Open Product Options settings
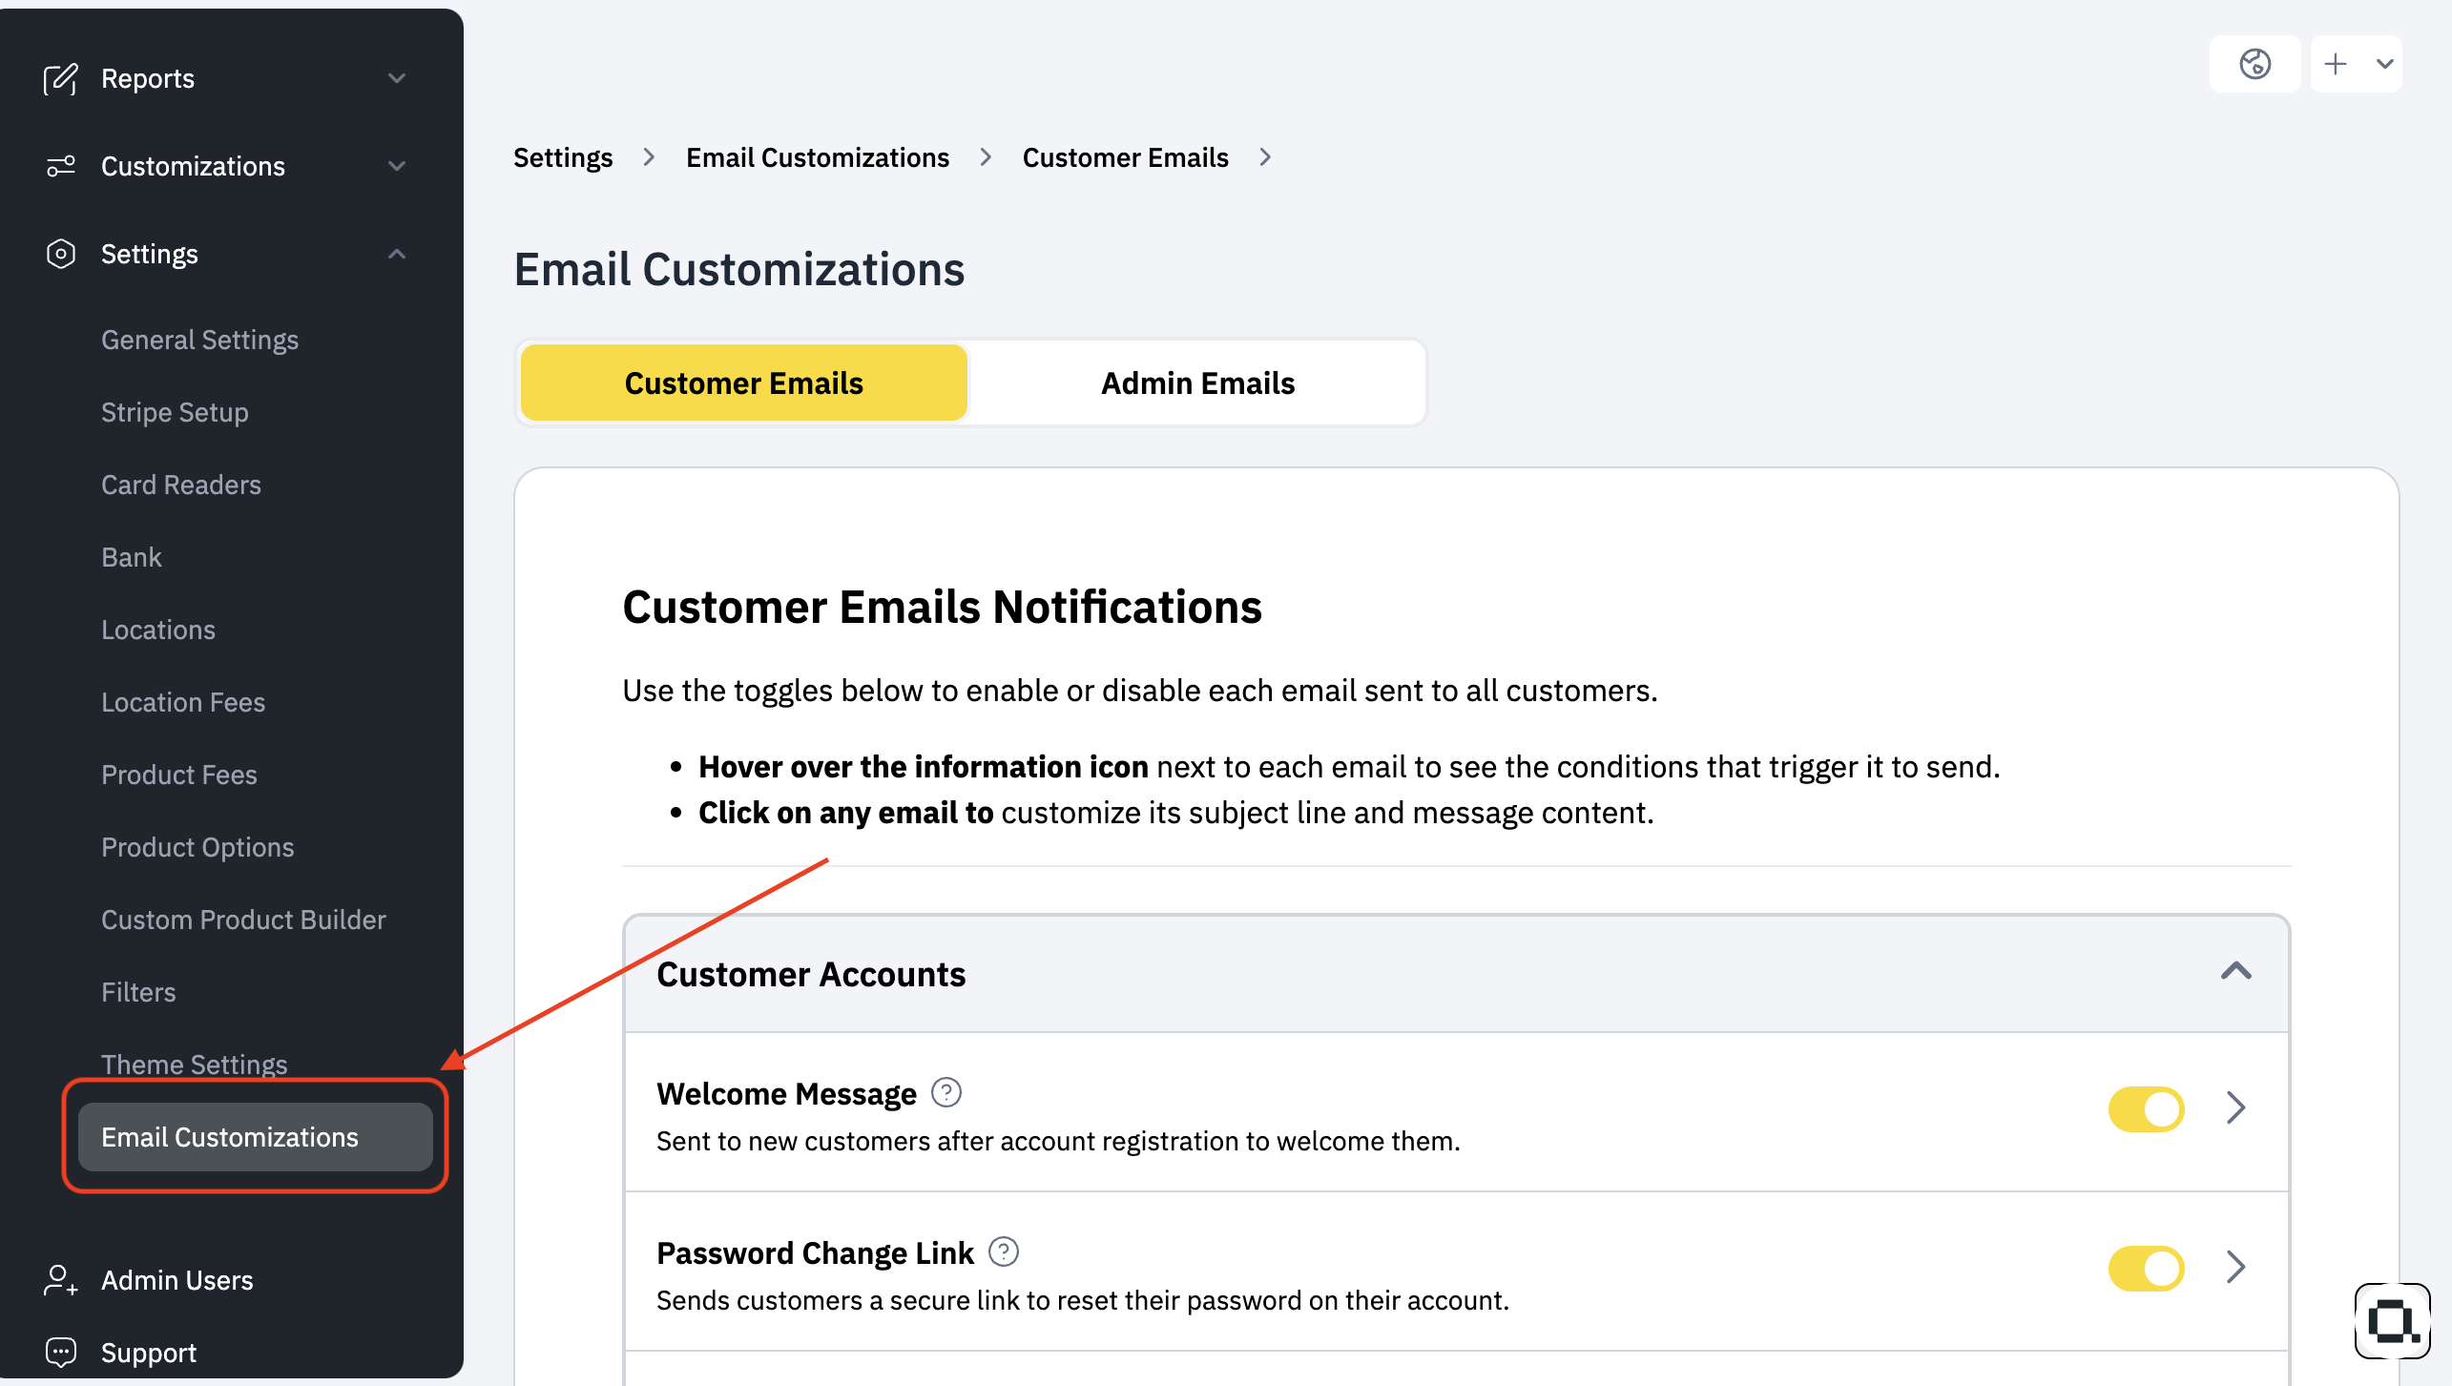 tap(197, 848)
